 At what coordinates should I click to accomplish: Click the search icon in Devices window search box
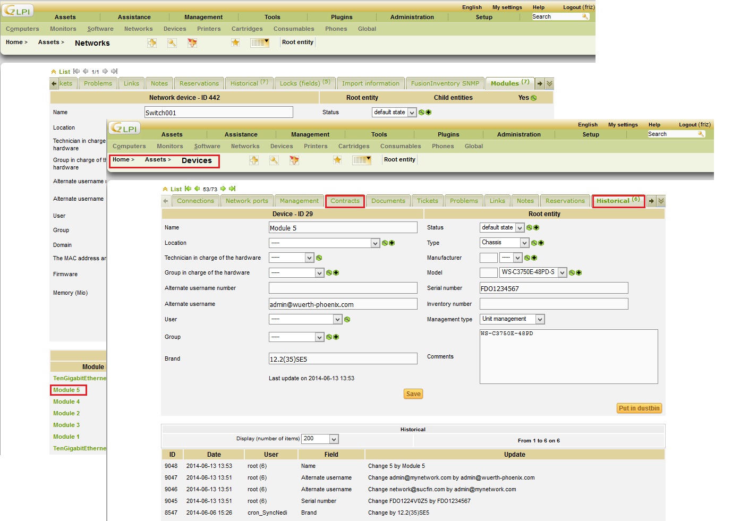point(701,134)
